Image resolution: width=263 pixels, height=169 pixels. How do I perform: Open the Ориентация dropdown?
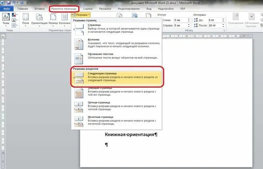coord(40,20)
